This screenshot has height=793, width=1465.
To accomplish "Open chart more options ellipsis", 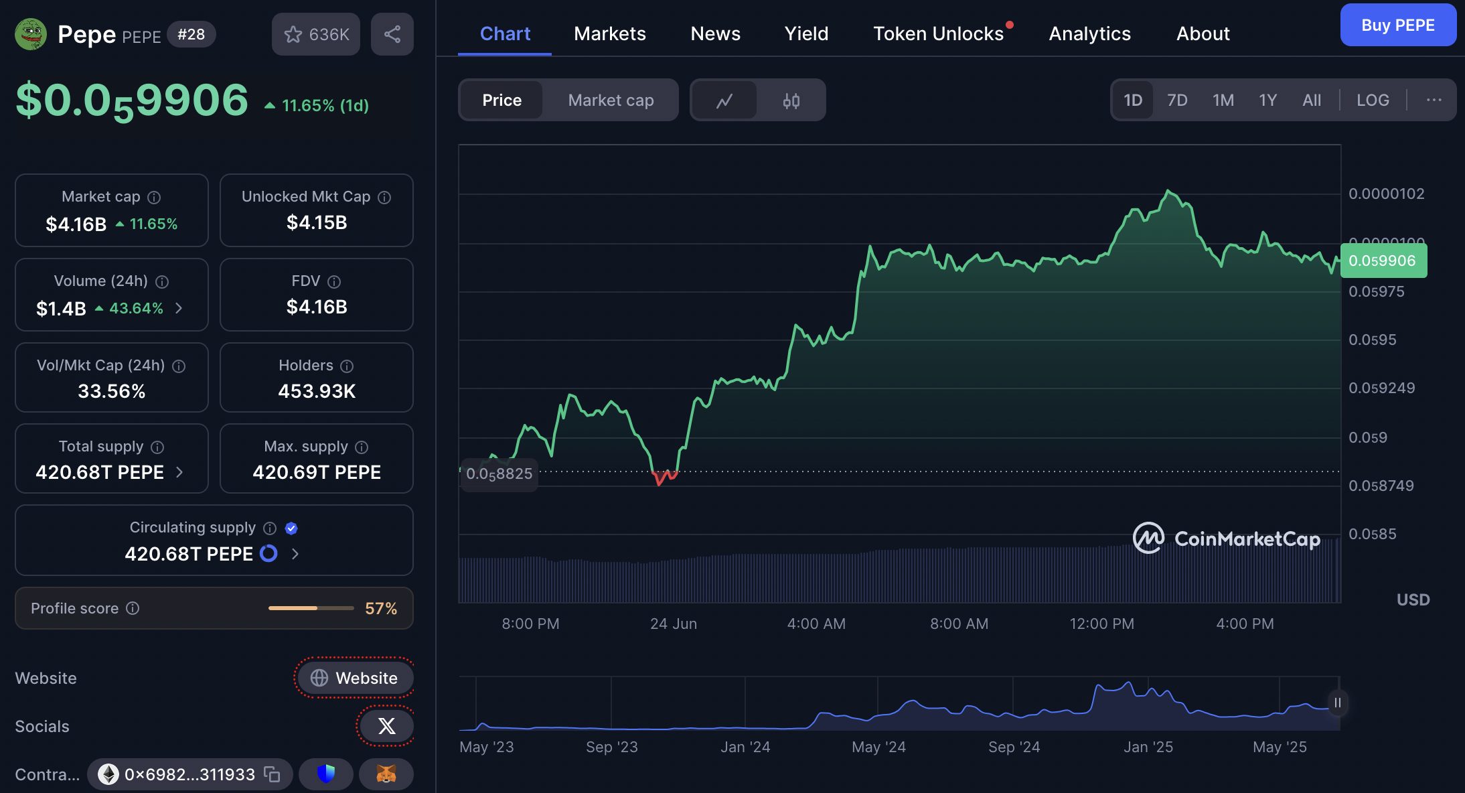I will click(1434, 100).
